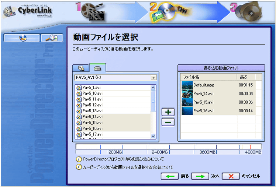Screen dimensions: 276x187
Task: Click scroll down arrow of file list
Action: 153,136
